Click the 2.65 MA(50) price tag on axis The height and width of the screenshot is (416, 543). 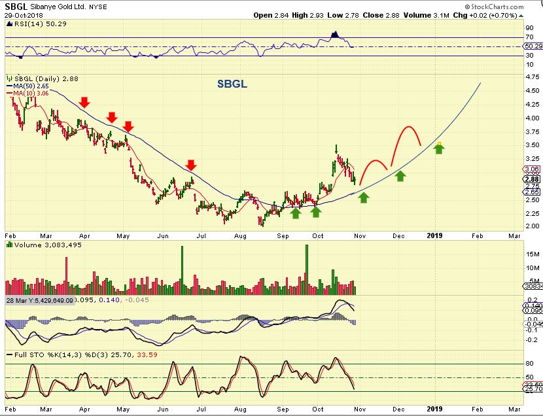[532, 192]
